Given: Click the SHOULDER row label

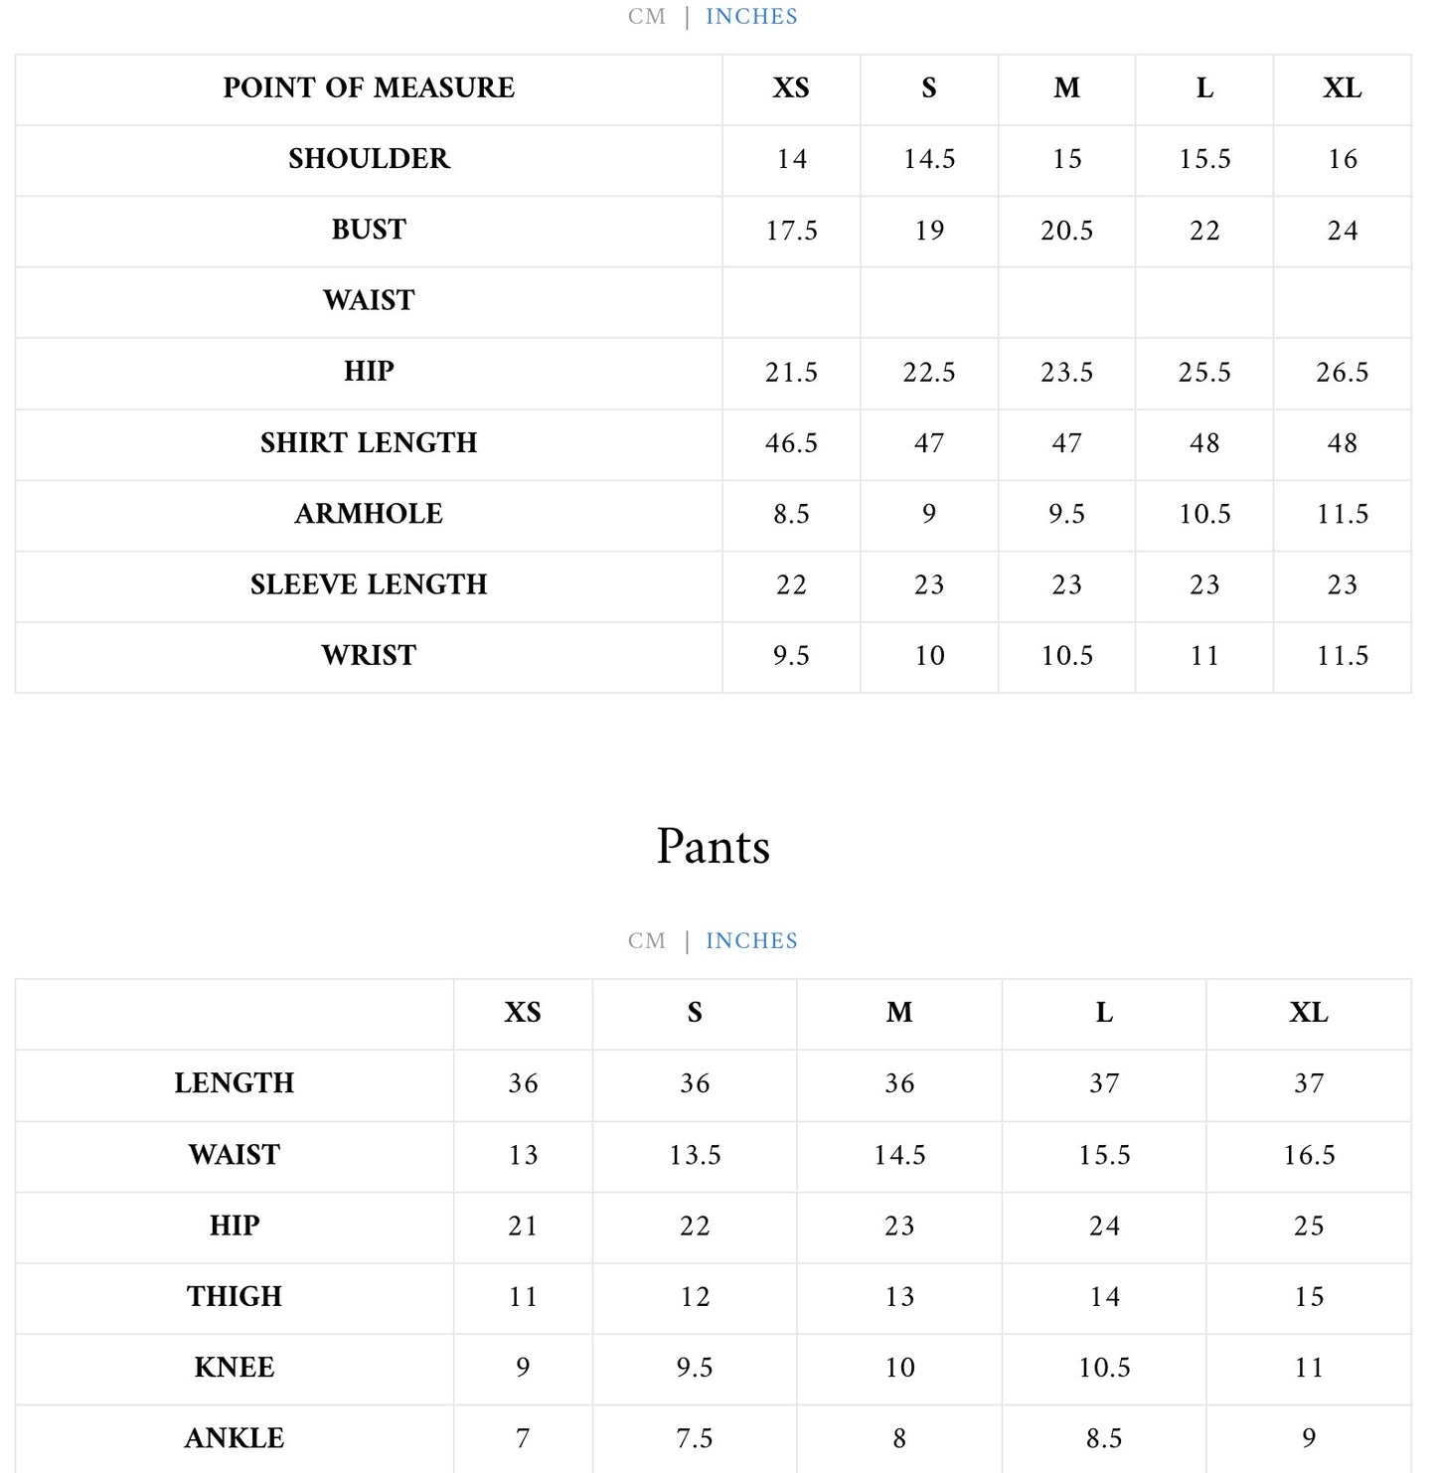Looking at the screenshot, I should click(x=369, y=159).
